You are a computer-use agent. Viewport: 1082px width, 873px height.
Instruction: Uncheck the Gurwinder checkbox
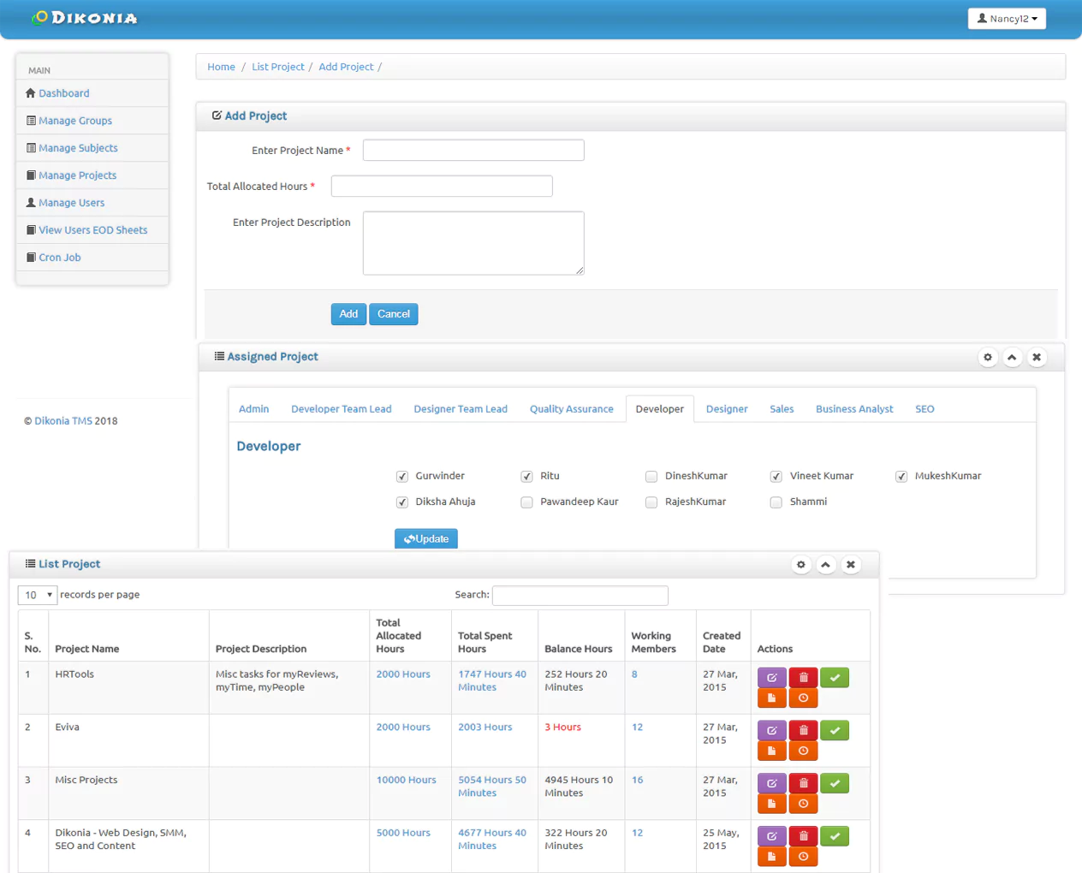point(402,477)
